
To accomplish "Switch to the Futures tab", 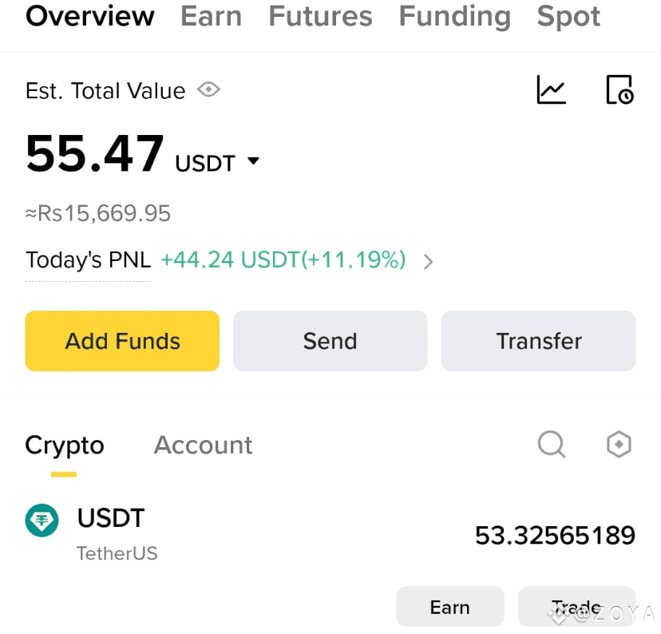I will (x=320, y=17).
